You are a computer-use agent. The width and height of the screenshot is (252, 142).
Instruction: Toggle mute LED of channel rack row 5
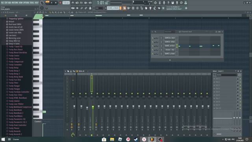tap(152, 54)
